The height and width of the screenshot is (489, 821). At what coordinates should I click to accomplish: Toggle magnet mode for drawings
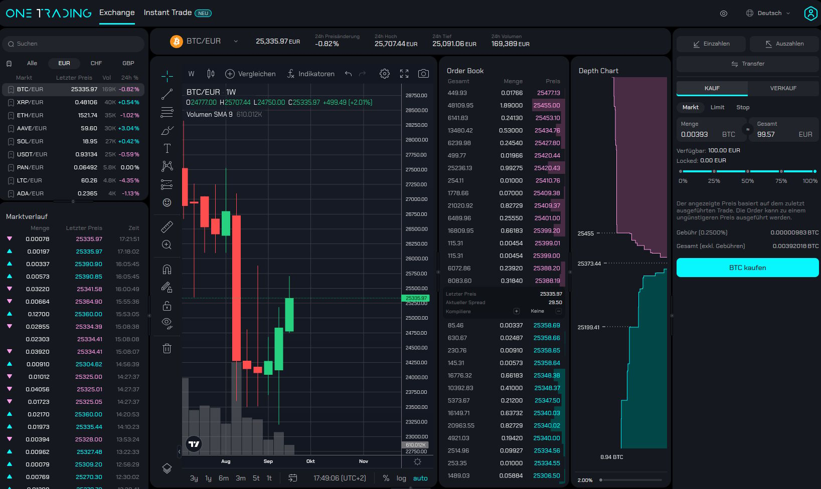(x=167, y=270)
